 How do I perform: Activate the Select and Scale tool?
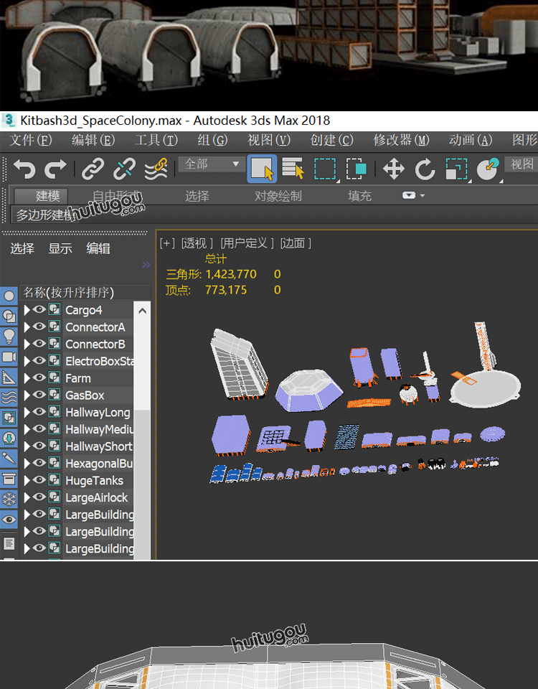[457, 169]
